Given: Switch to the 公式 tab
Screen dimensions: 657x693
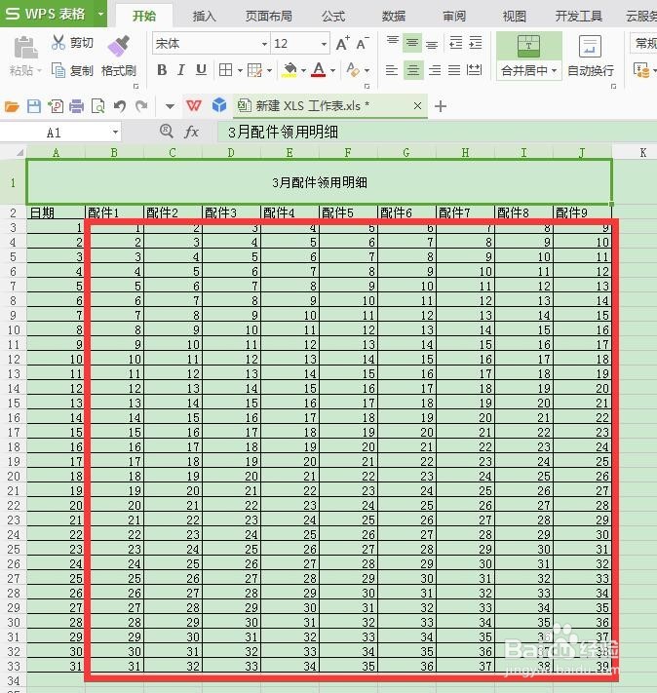Looking at the screenshot, I should pyautogui.click(x=333, y=17).
